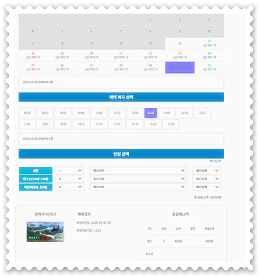Image resolution: width=259 pixels, height=276 pixels.
Task: Click the highlighted date 30 cell
Action: 180,67
